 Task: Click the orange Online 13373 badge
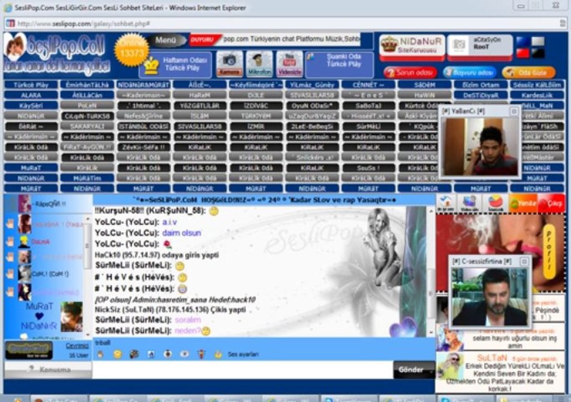[x=132, y=50]
